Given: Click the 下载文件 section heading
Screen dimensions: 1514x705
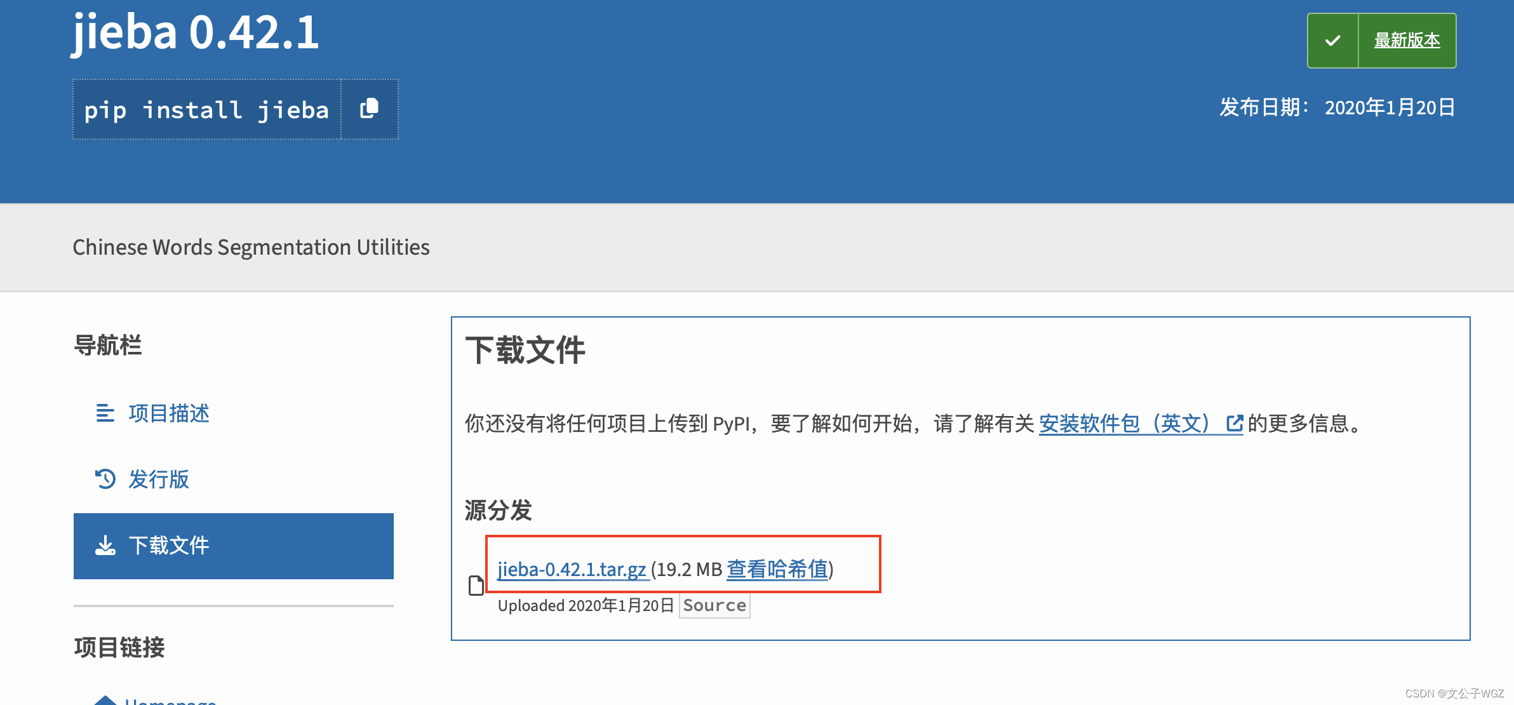Looking at the screenshot, I should click(x=525, y=351).
